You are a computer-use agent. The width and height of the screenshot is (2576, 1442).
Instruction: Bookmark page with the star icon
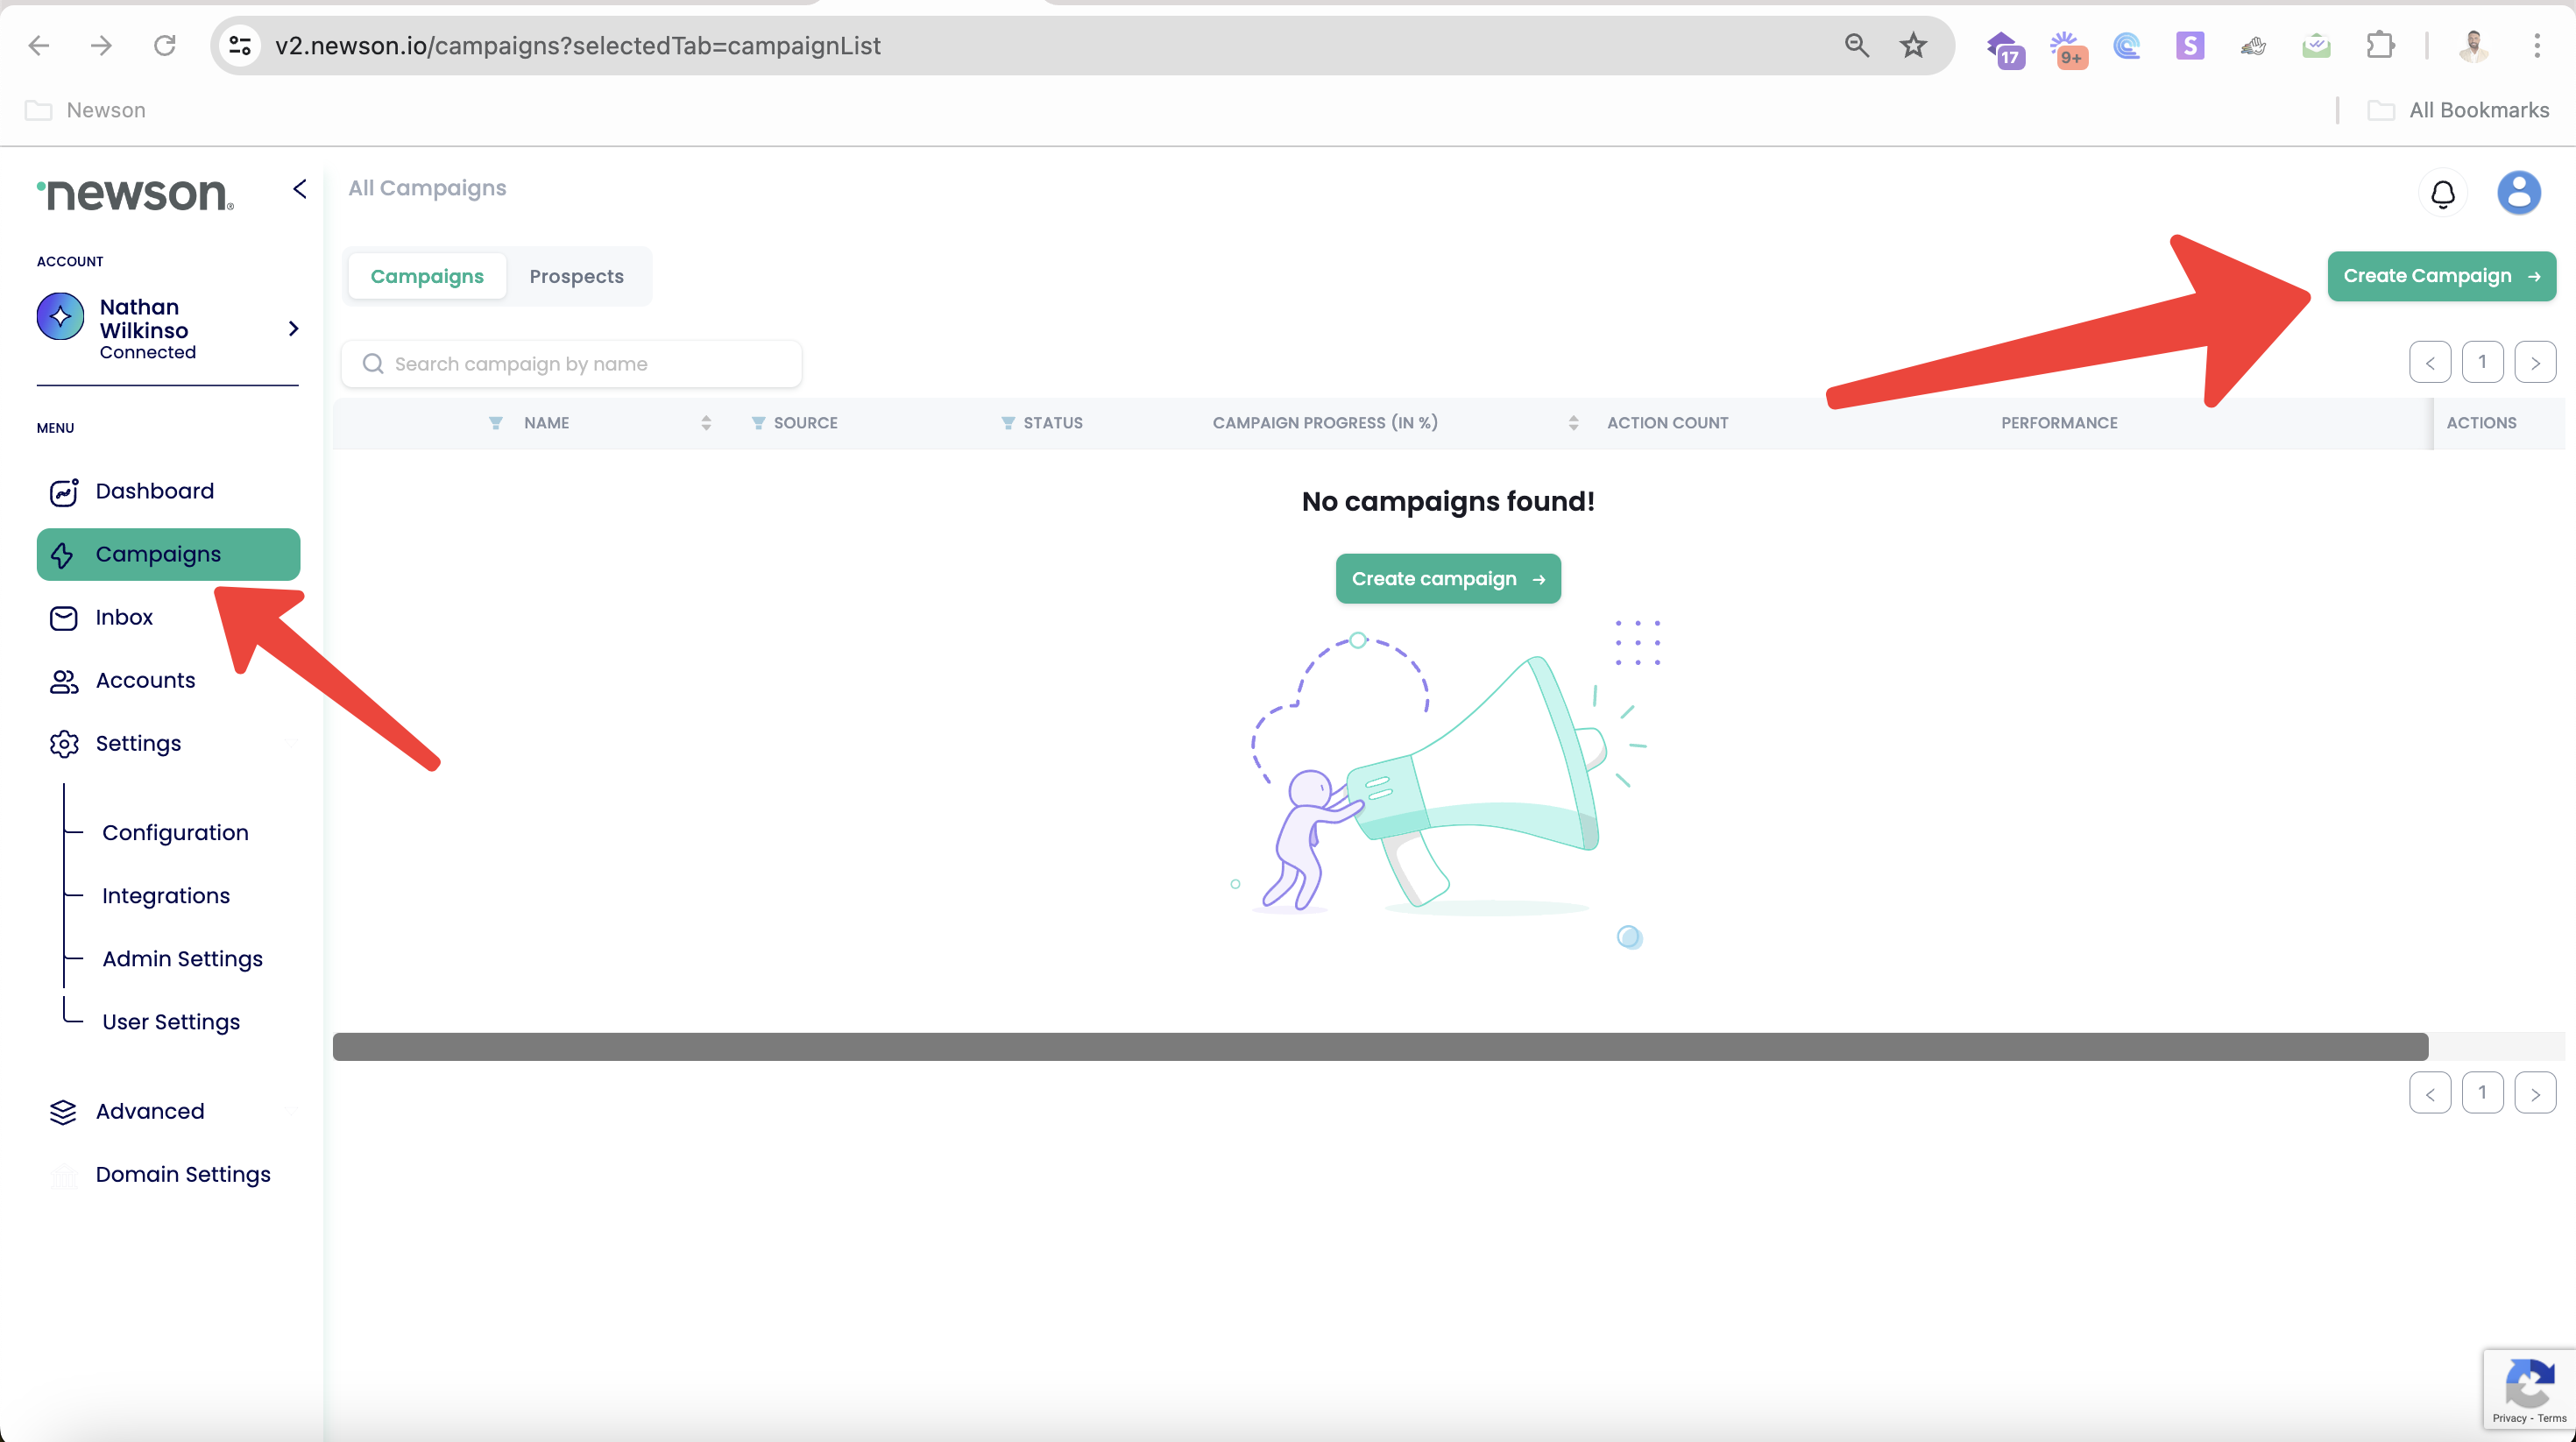click(x=1913, y=45)
